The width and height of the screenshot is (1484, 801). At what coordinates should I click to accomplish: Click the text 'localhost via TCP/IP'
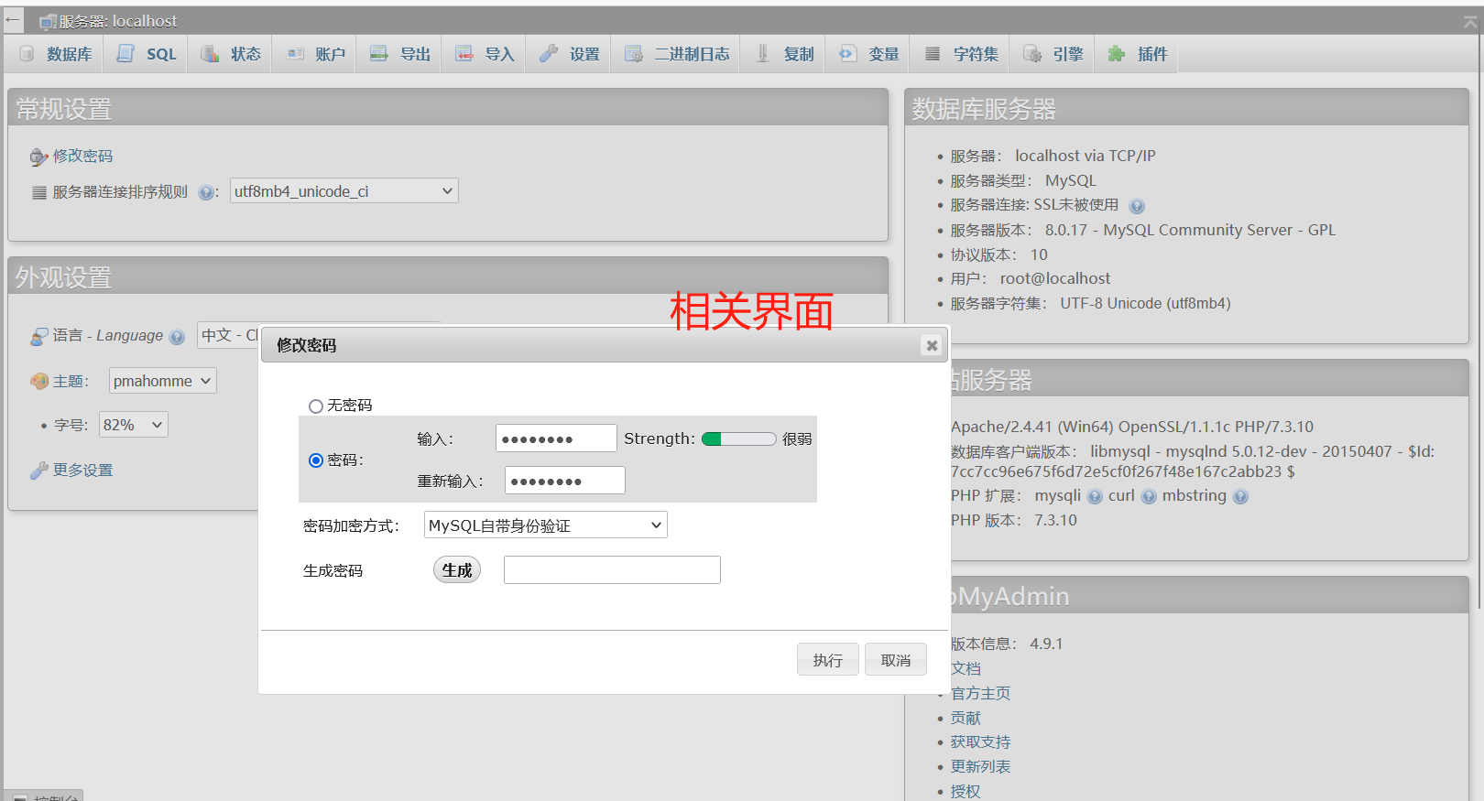click(1086, 157)
